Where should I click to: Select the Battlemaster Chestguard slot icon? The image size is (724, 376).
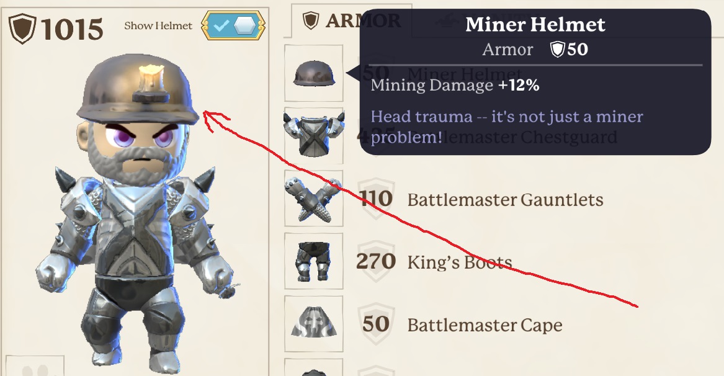click(313, 135)
